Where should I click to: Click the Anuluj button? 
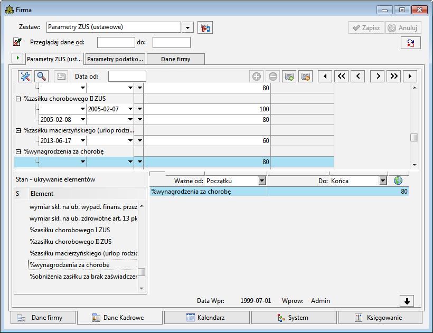pos(403,27)
